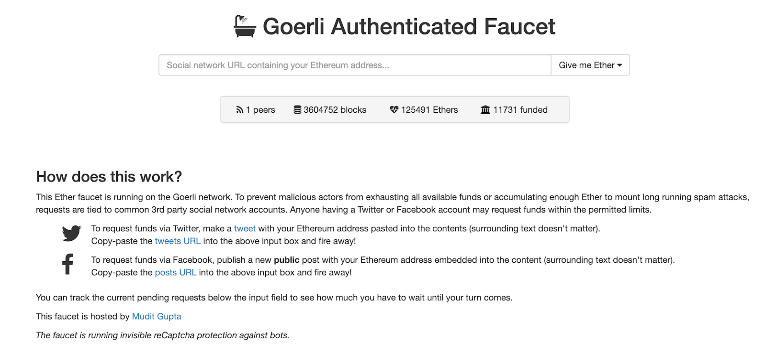Screen dimensions: 766x353
Task: Click the bathtub faucet logo icon
Action: click(x=245, y=26)
